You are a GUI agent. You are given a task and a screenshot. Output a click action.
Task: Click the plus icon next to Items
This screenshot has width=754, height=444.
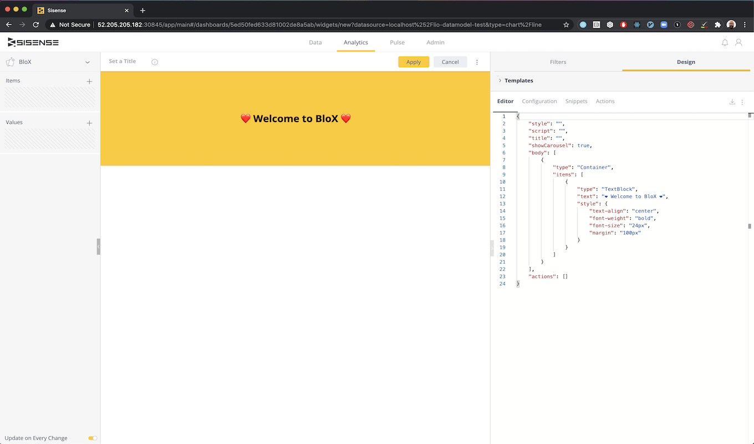tap(89, 82)
